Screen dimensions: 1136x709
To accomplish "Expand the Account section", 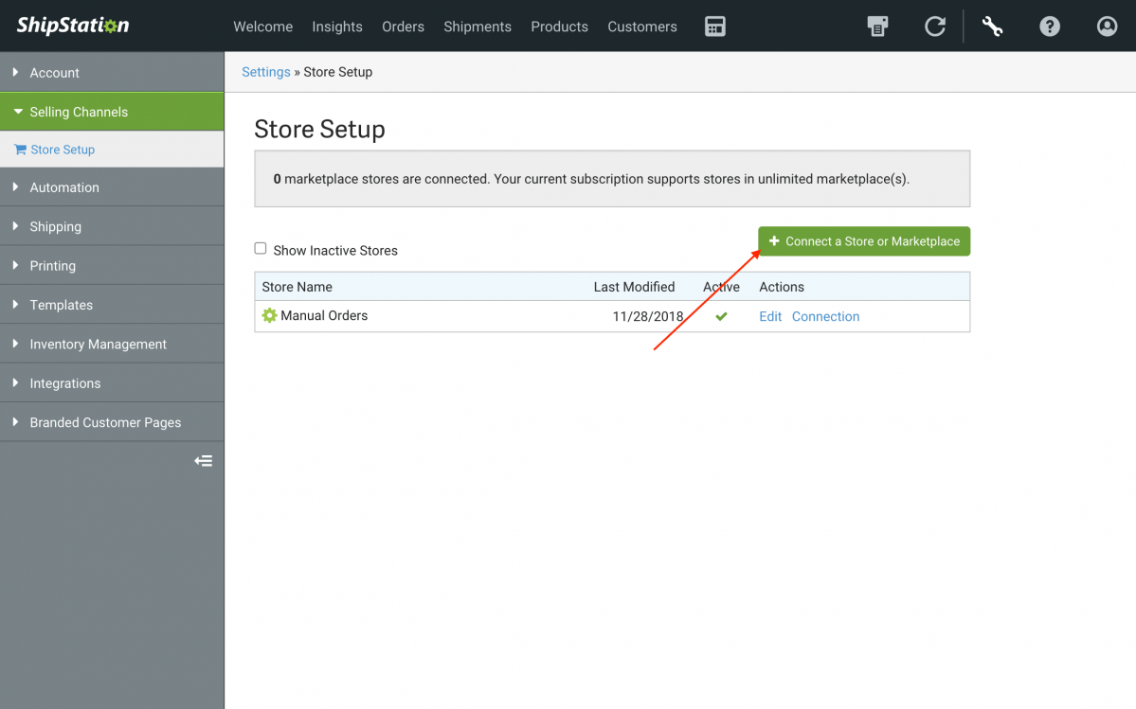I will tap(112, 72).
